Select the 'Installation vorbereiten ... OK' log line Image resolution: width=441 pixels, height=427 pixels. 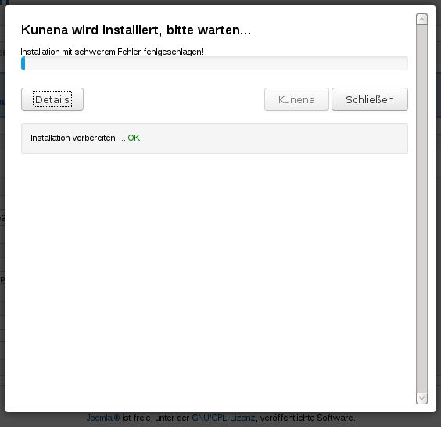(85, 138)
